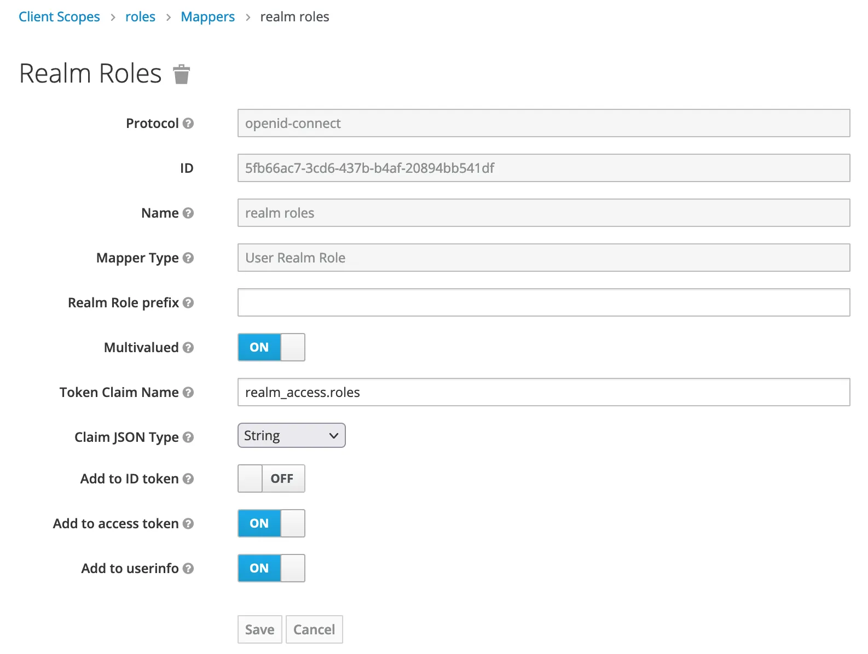Image resolution: width=868 pixels, height=654 pixels.
Task: Open the Mappers breadcrumb link
Action: click(207, 17)
